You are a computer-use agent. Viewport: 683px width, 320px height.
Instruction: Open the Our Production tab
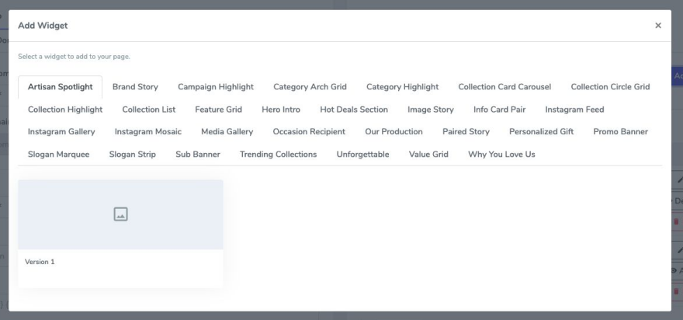394,132
